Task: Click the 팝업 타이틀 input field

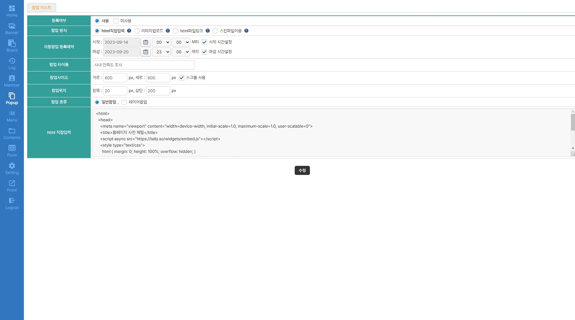Action: coord(144,65)
